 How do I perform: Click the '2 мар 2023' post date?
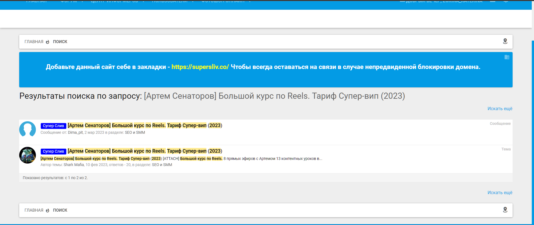pos(94,132)
